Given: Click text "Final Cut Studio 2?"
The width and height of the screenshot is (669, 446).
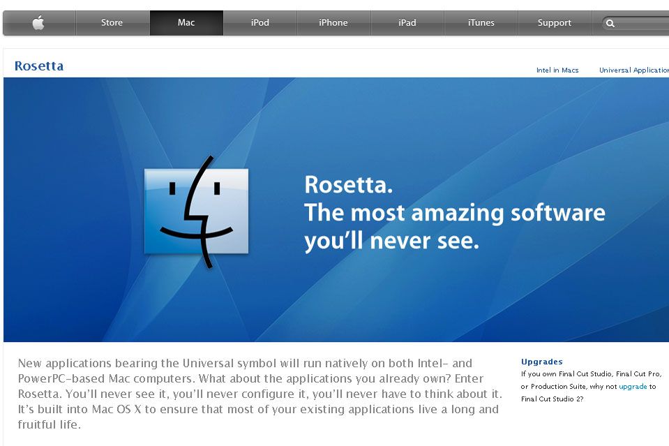Looking at the screenshot, I should [552, 399].
